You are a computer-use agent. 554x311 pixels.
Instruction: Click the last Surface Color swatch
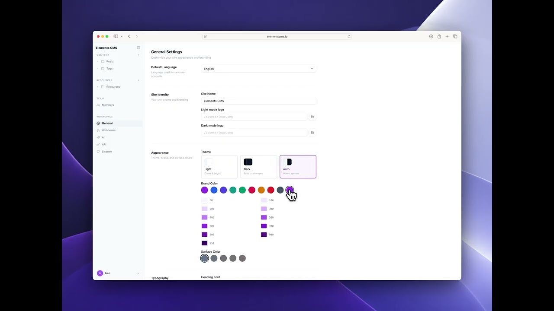tap(242, 258)
